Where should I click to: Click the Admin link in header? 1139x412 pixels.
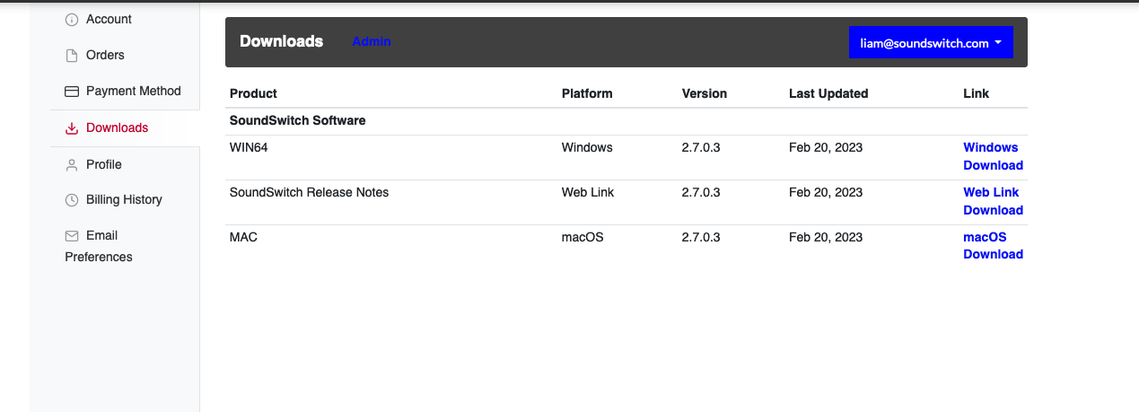(372, 42)
